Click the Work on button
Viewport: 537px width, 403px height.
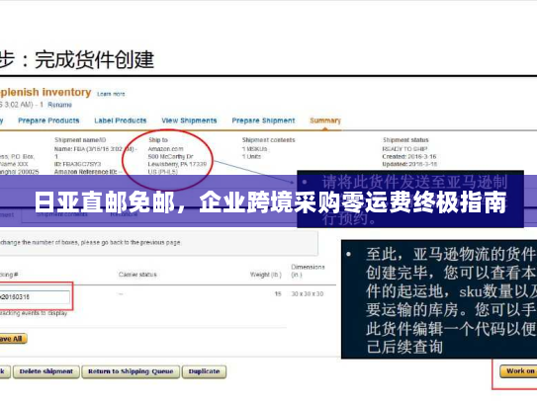518,371
